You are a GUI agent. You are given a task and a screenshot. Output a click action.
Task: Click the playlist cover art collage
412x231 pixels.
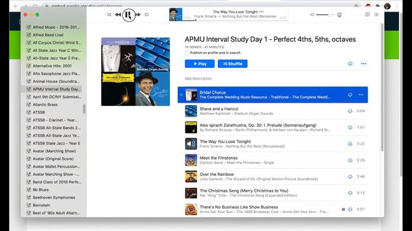click(136, 71)
